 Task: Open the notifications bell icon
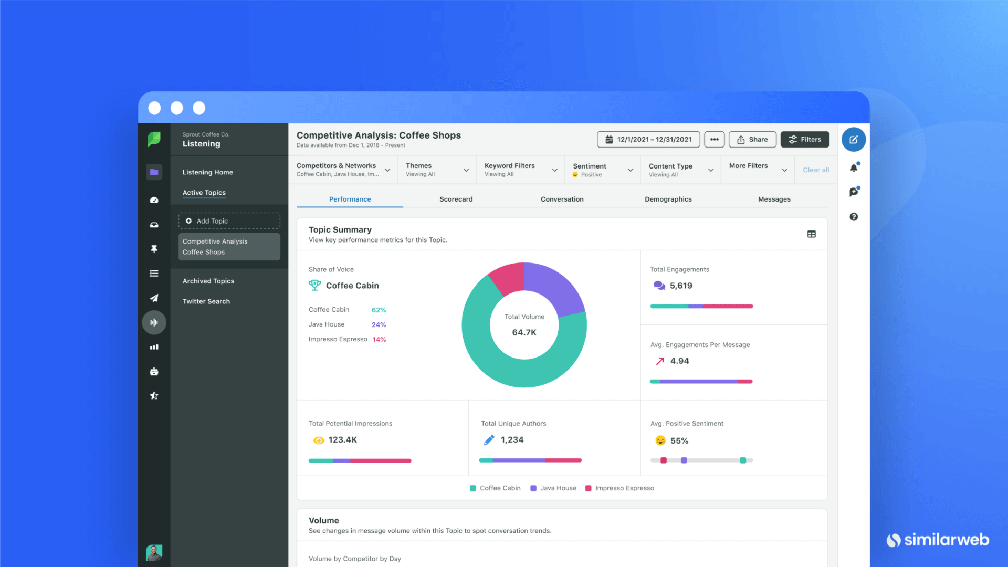pos(854,168)
